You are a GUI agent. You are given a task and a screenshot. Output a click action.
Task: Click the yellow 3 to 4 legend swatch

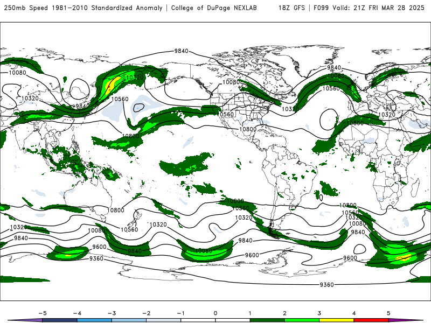tap(336, 320)
